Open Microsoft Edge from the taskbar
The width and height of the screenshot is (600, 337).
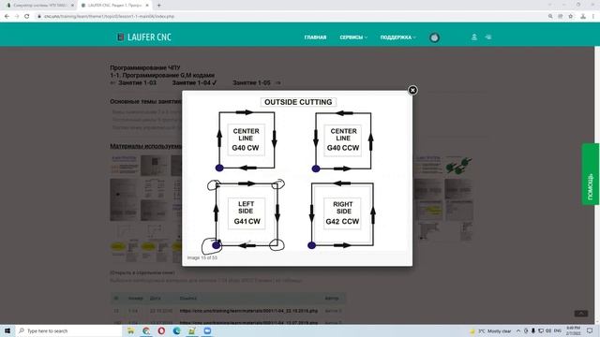(x=177, y=330)
